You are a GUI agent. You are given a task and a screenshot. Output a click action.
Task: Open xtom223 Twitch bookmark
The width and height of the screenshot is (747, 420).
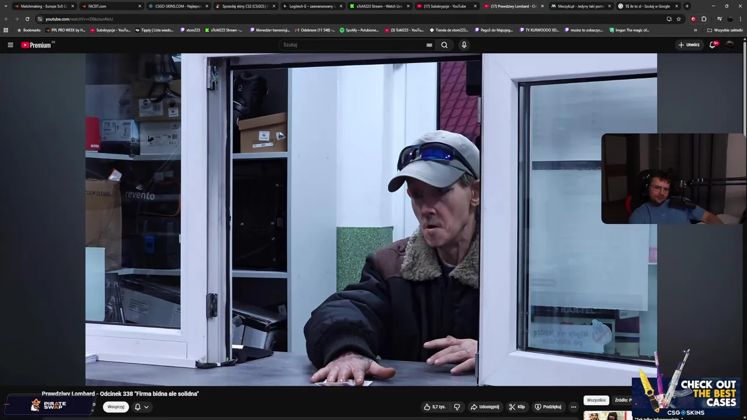[x=190, y=30]
